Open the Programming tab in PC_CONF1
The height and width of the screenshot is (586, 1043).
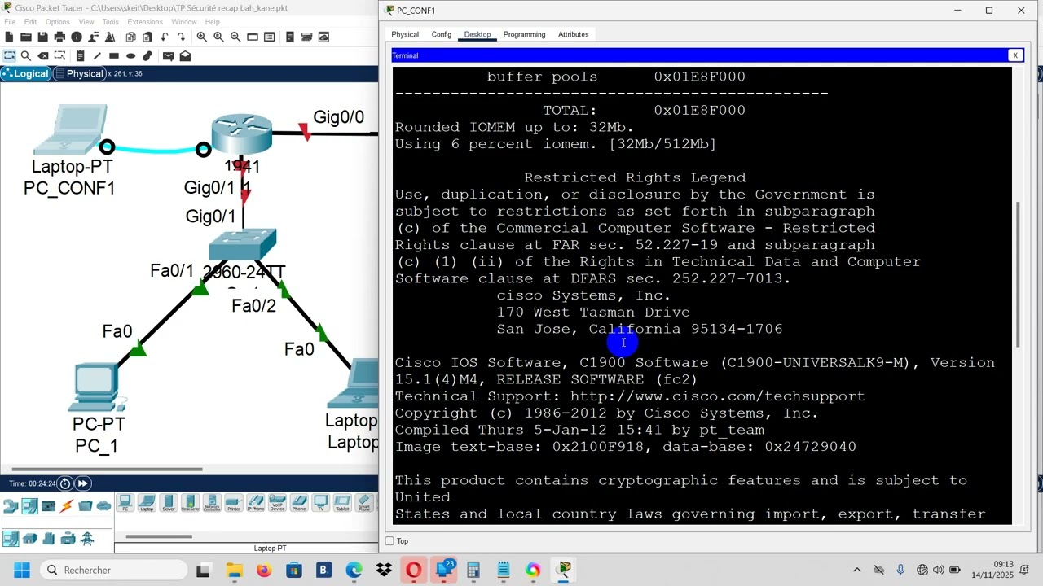click(x=524, y=34)
